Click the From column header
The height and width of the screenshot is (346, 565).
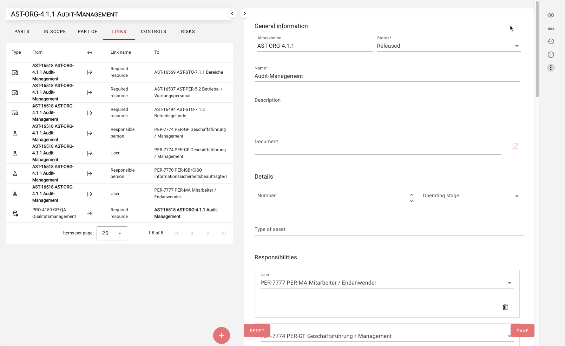click(37, 53)
